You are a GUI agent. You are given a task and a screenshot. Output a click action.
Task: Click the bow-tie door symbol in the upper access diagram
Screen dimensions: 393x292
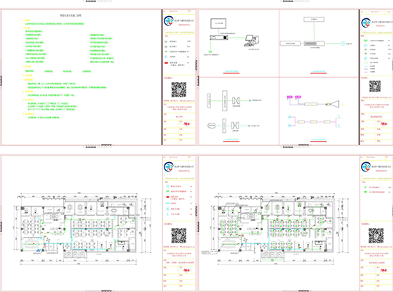coord(236,100)
